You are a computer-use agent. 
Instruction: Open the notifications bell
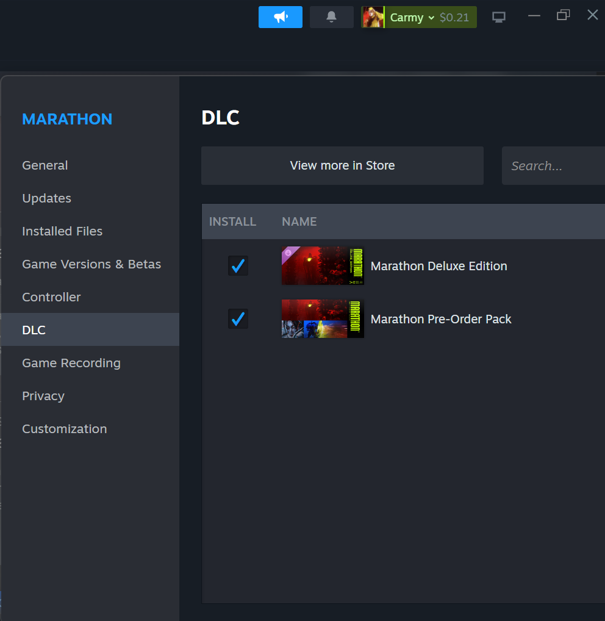[x=331, y=17]
